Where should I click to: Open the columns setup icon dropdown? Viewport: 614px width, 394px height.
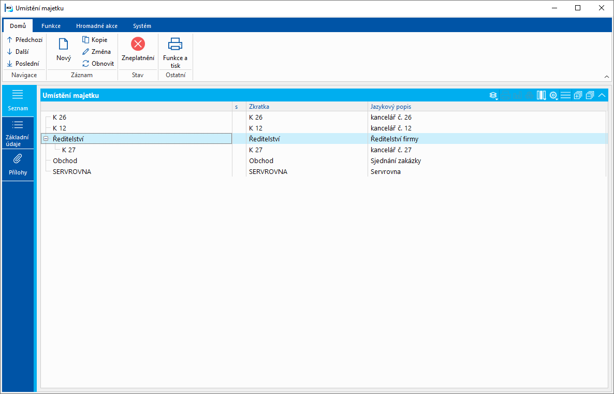541,95
